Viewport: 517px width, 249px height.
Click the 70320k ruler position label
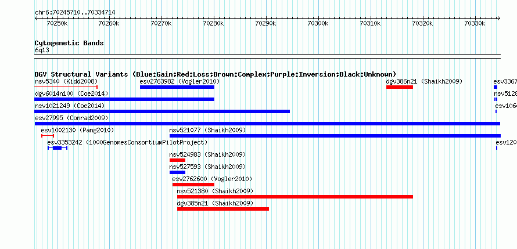coord(422,23)
